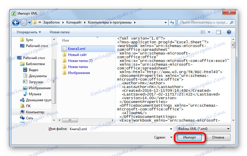247x156 pixels.
Task: Open Документы library
Action: pos(38,76)
